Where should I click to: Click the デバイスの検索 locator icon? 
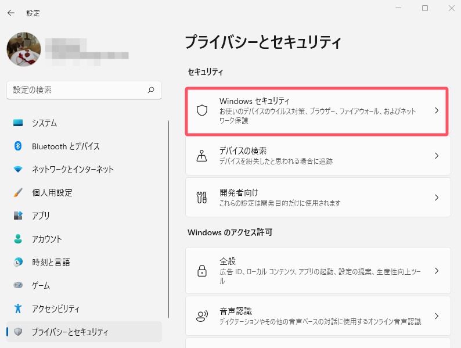[x=201, y=156]
